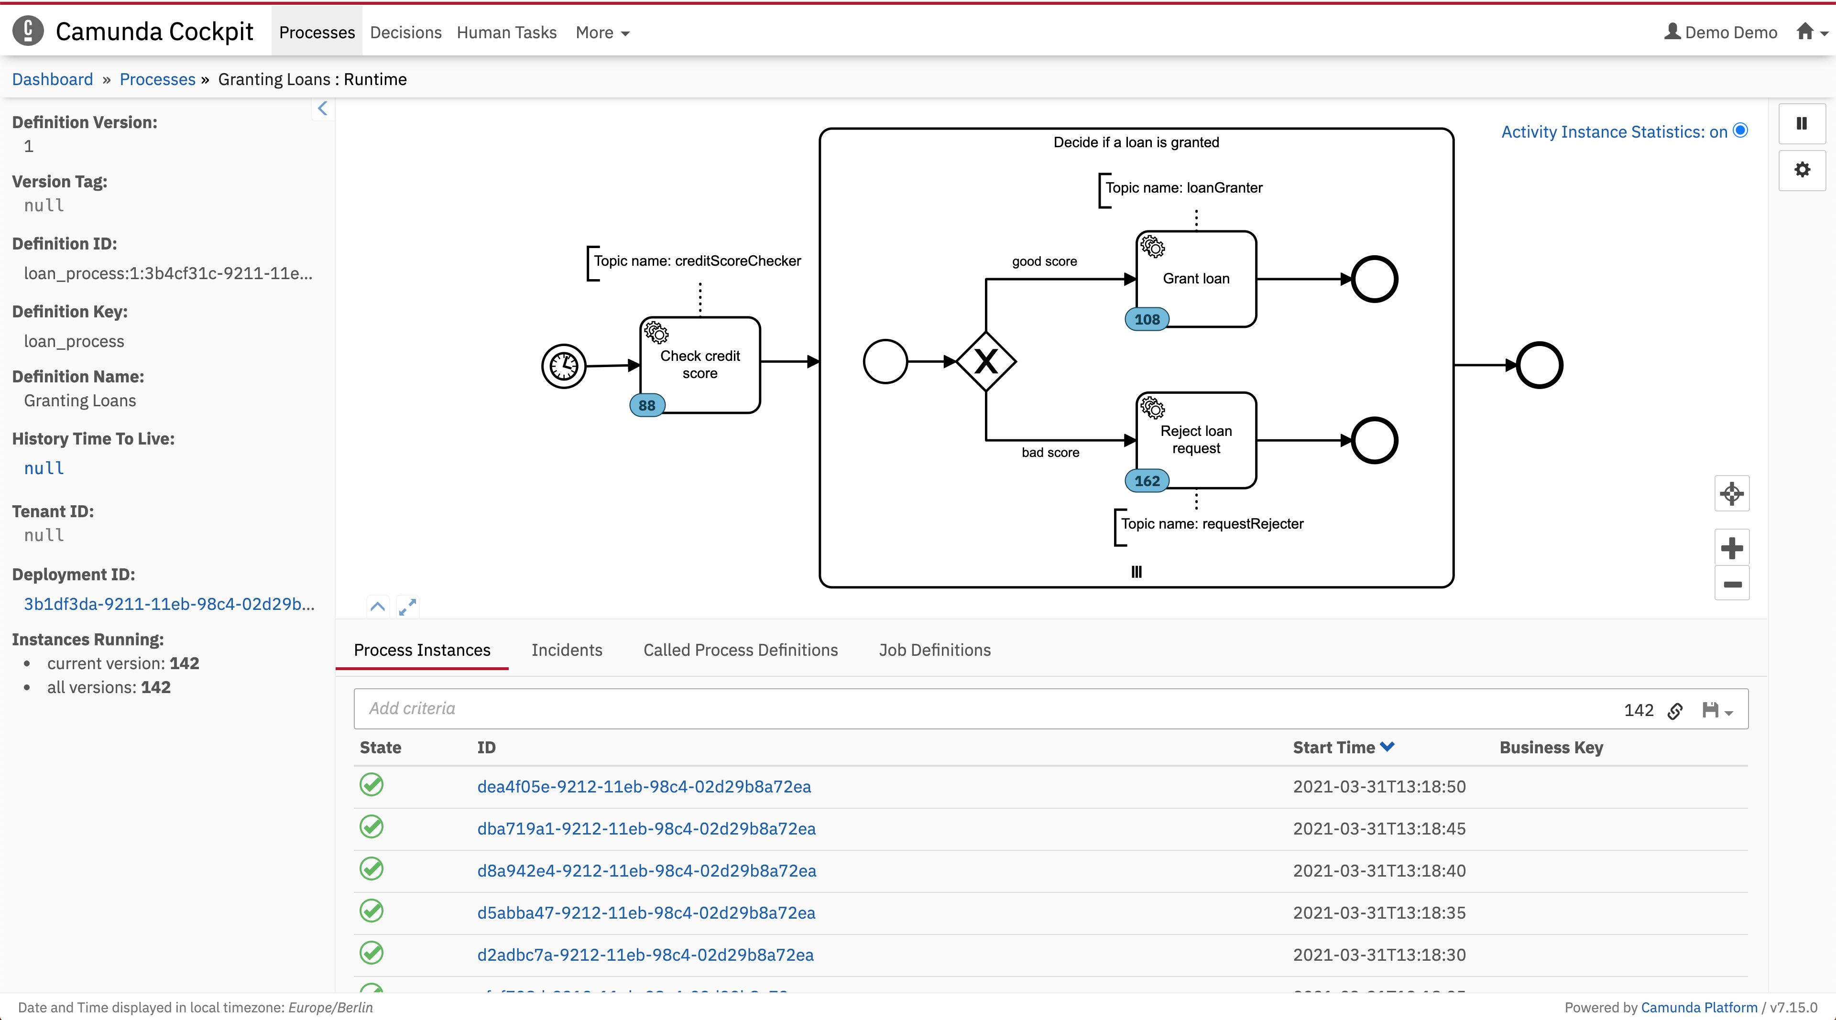
Task: Go to Processes breadcrumb link
Action: (x=157, y=79)
